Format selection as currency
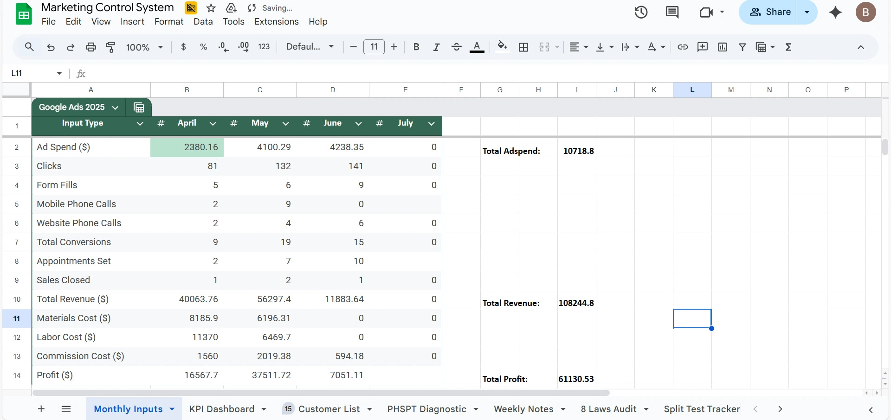Viewport: 891px width, 420px height. pos(184,47)
